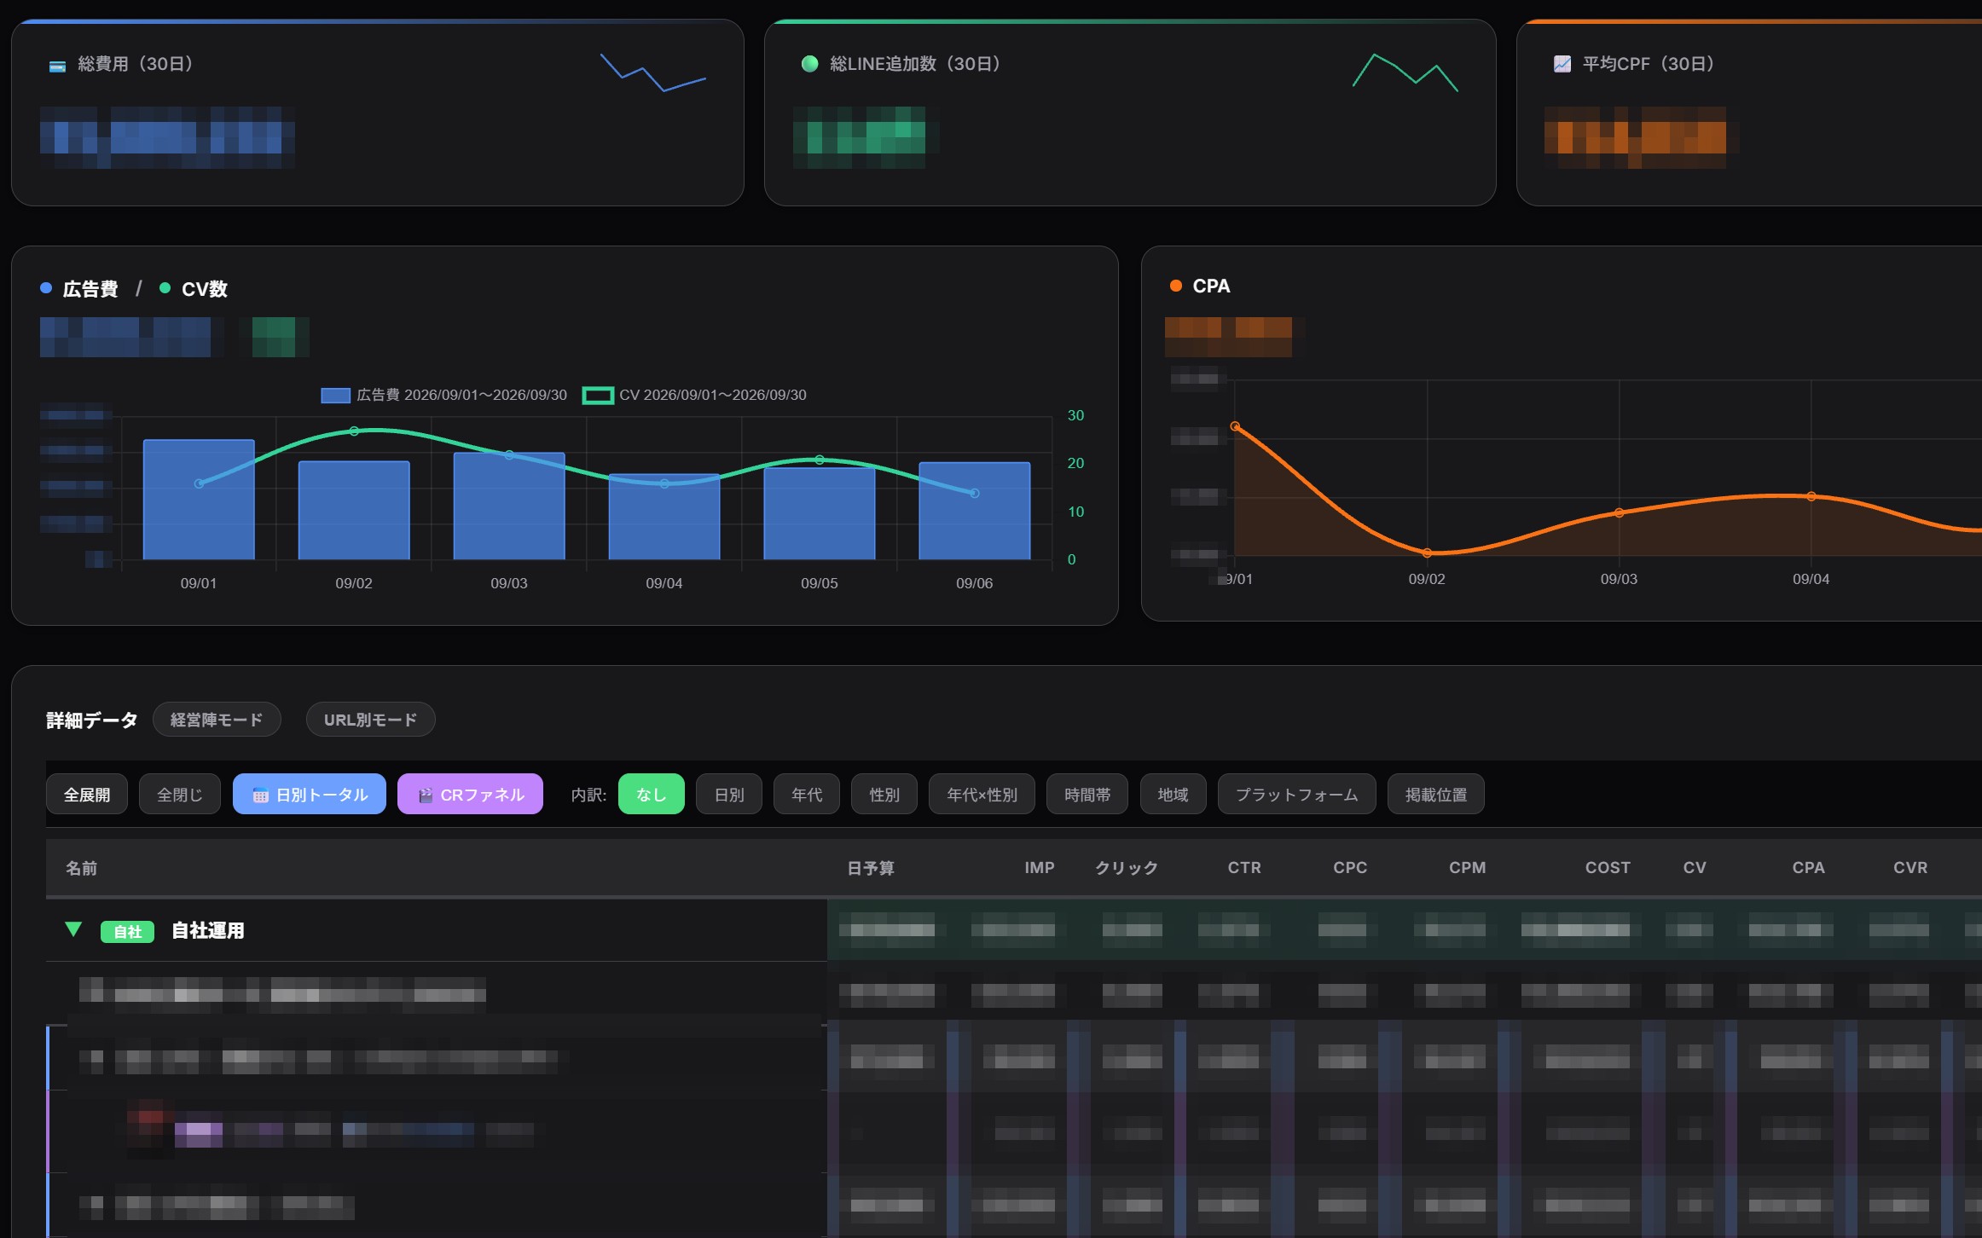
Task: Sort by the CPM column header
Action: (x=1467, y=868)
